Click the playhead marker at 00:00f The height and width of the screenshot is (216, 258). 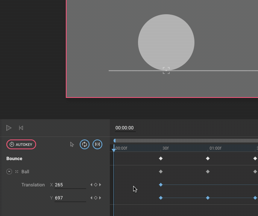114,150
